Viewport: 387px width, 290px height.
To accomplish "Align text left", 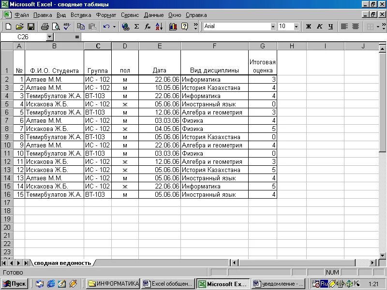I will (344, 27).
